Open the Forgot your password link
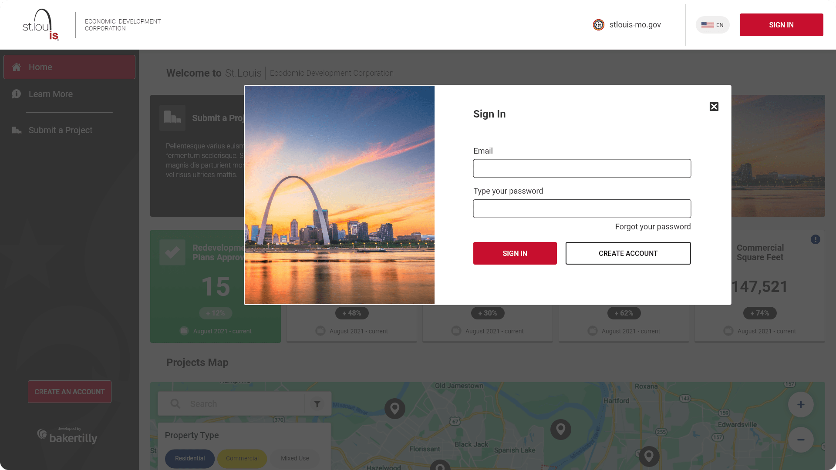Image resolution: width=836 pixels, height=470 pixels. pyautogui.click(x=653, y=227)
